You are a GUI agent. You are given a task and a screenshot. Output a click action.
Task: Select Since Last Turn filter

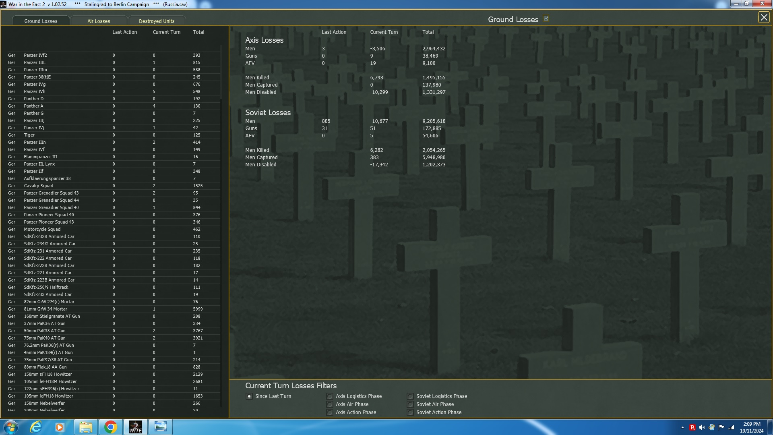249,396
